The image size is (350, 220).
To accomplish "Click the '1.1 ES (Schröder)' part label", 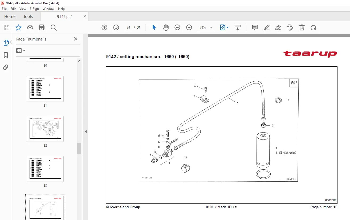I will coord(286,153).
